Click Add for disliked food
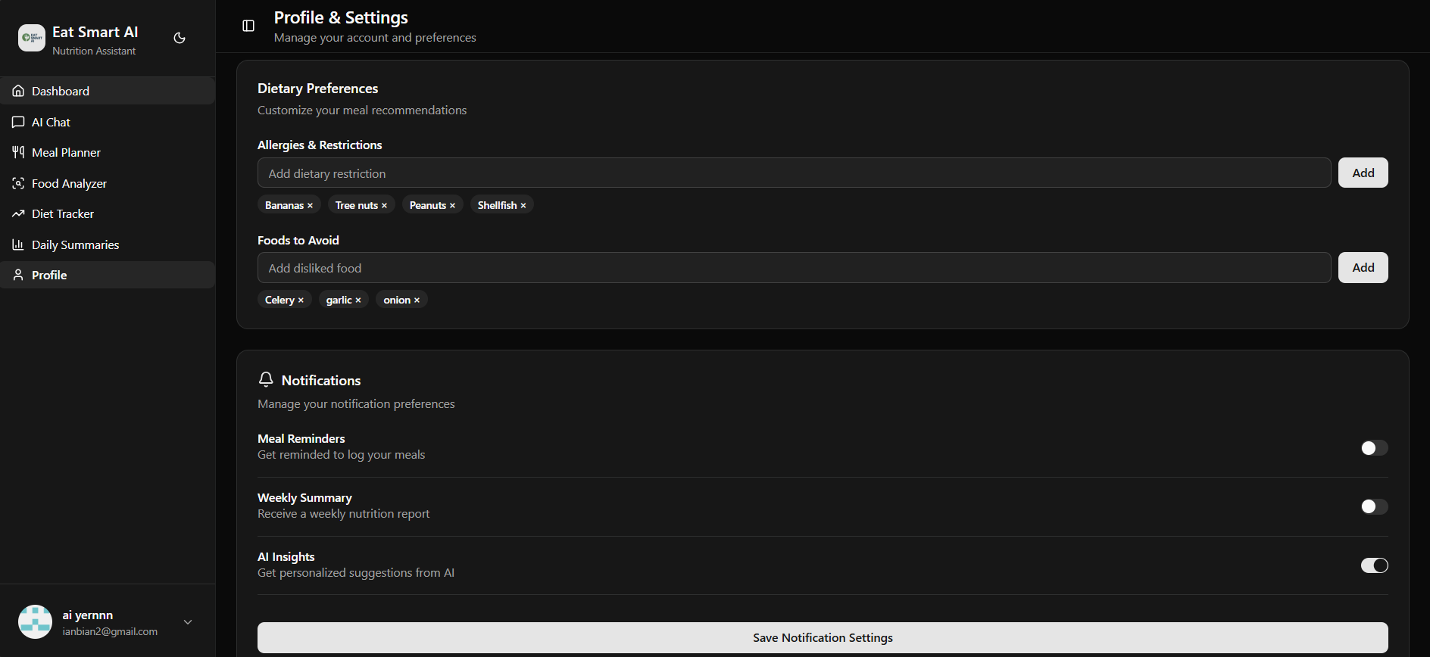Viewport: 1430px width, 657px height. (x=1363, y=267)
